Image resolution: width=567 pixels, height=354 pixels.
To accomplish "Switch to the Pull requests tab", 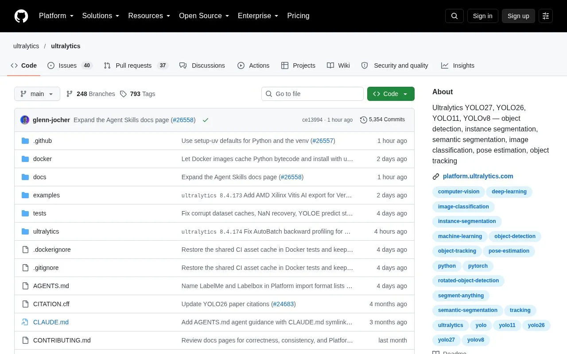I will (136, 65).
